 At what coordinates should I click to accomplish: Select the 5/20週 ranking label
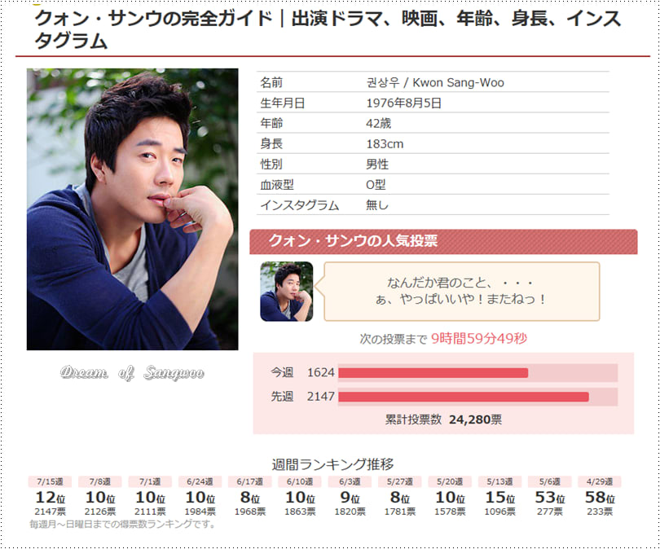[x=450, y=481]
